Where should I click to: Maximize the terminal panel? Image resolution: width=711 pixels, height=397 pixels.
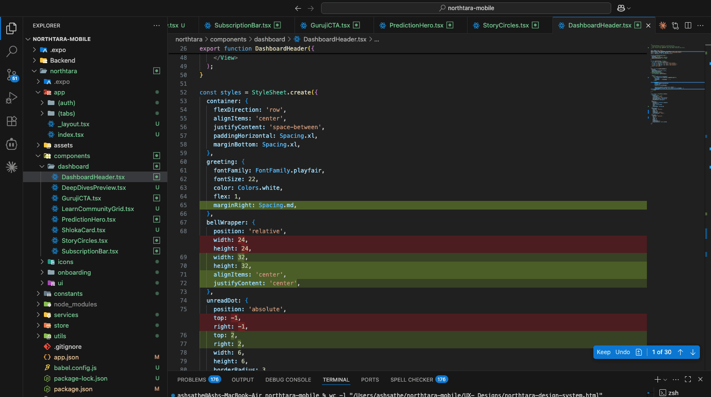coord(688,380)
